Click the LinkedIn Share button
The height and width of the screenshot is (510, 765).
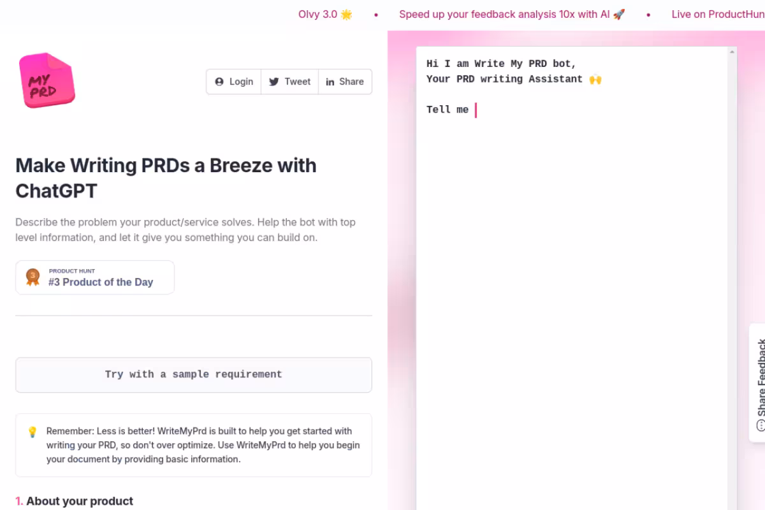(x=345, y=82)
